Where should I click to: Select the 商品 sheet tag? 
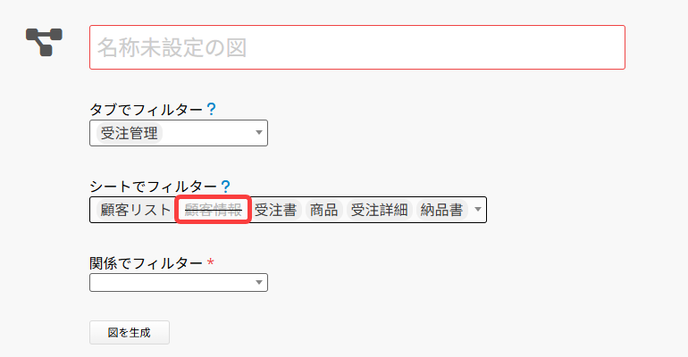(x=323, y=211)
